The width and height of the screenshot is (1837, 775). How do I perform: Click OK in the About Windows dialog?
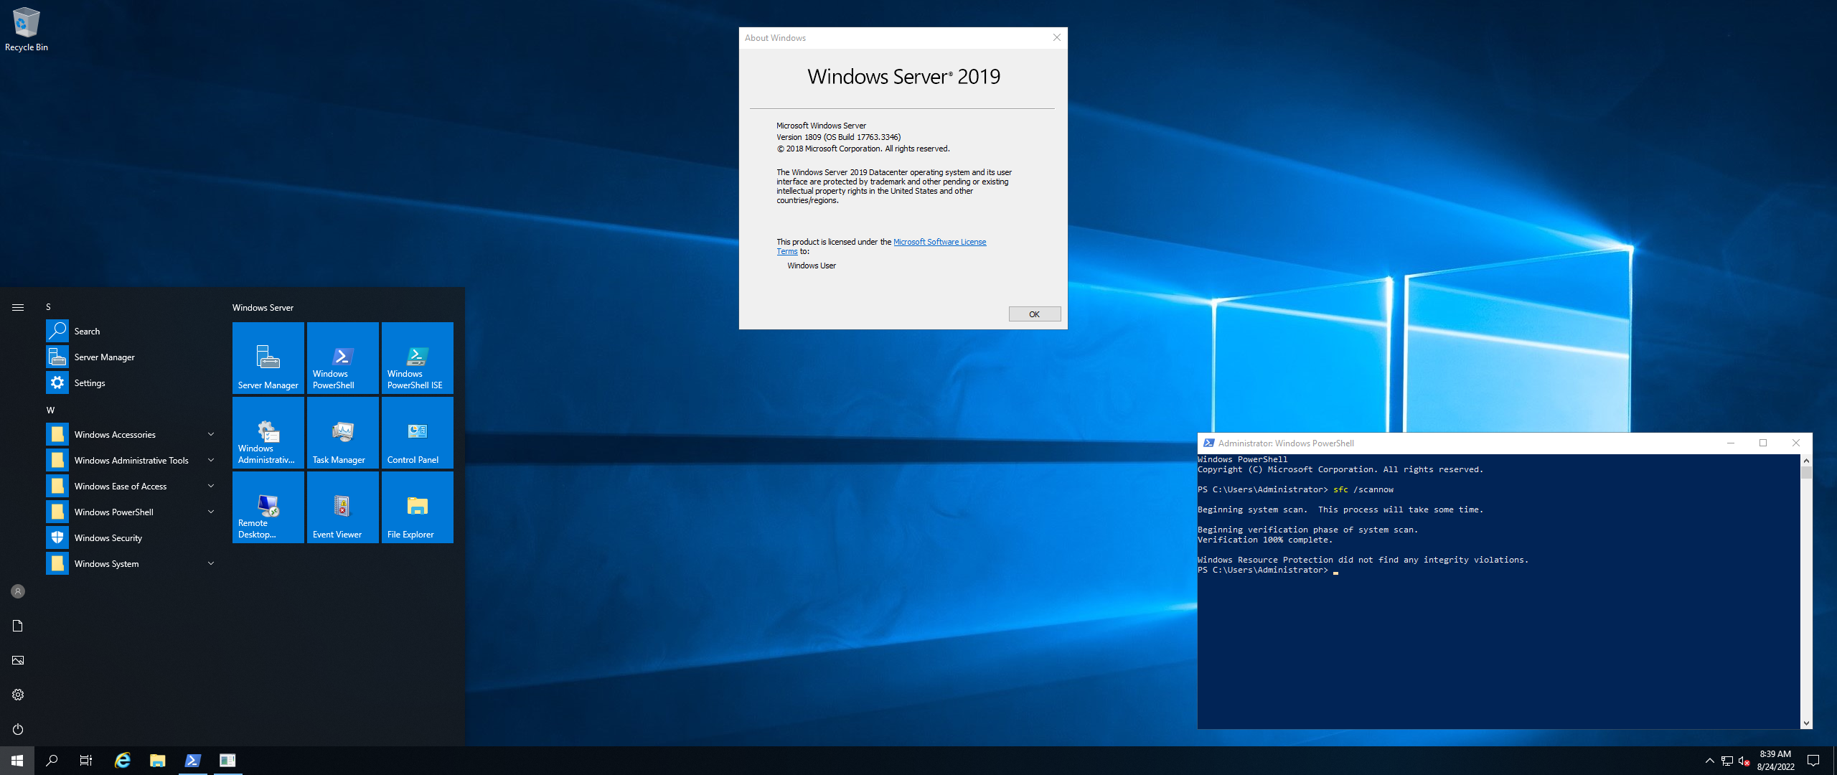pos(1035,314)
